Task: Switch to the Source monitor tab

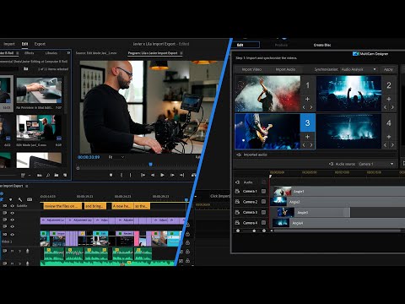Action: (x=96, y=53)
